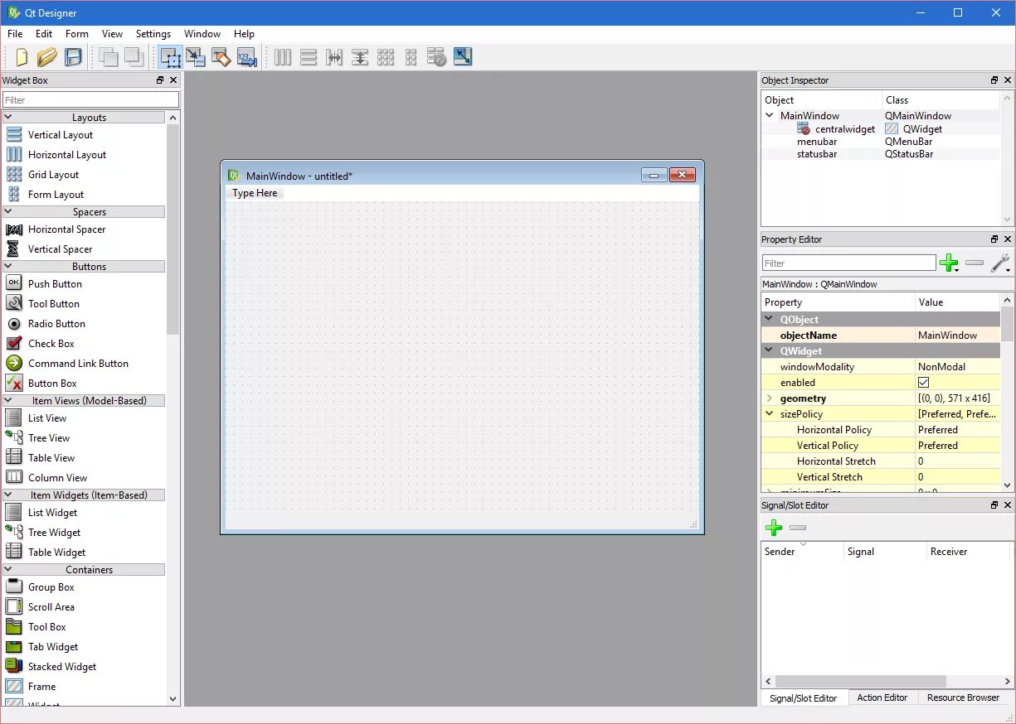Click the New Form toolbar icon

coord(22,57)
